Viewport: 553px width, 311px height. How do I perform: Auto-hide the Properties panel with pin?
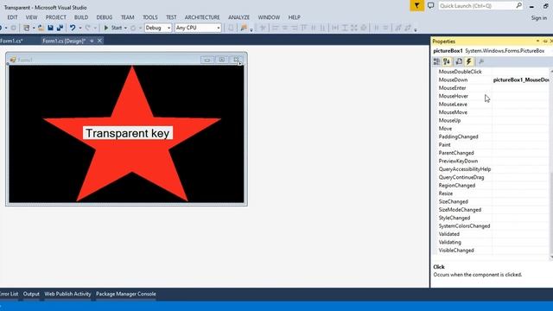545,41
